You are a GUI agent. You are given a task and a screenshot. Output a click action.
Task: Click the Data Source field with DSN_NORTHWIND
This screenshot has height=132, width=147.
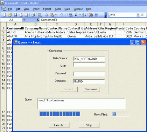[89, 59]
